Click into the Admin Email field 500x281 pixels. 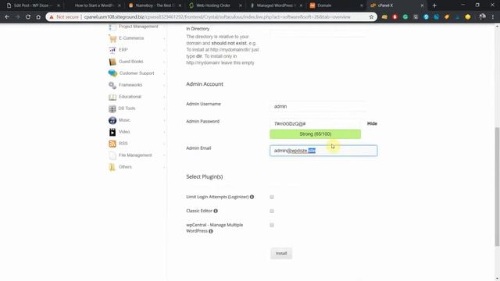[x=323, y=151]
